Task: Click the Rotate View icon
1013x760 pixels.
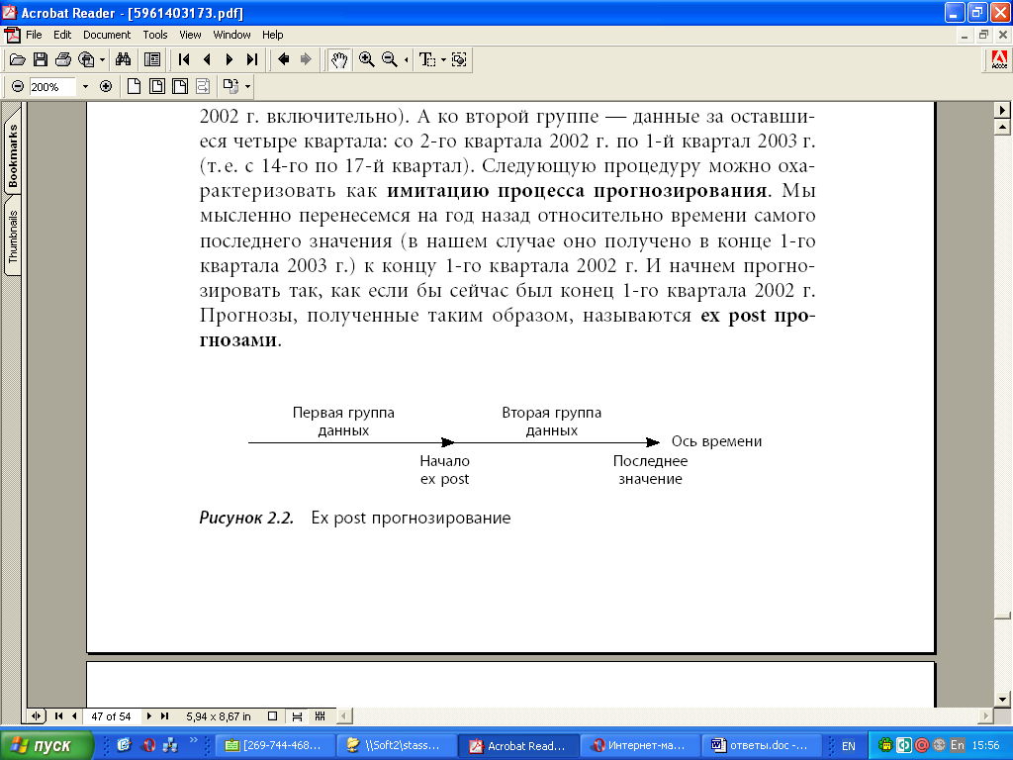Action: coord(230,86)
